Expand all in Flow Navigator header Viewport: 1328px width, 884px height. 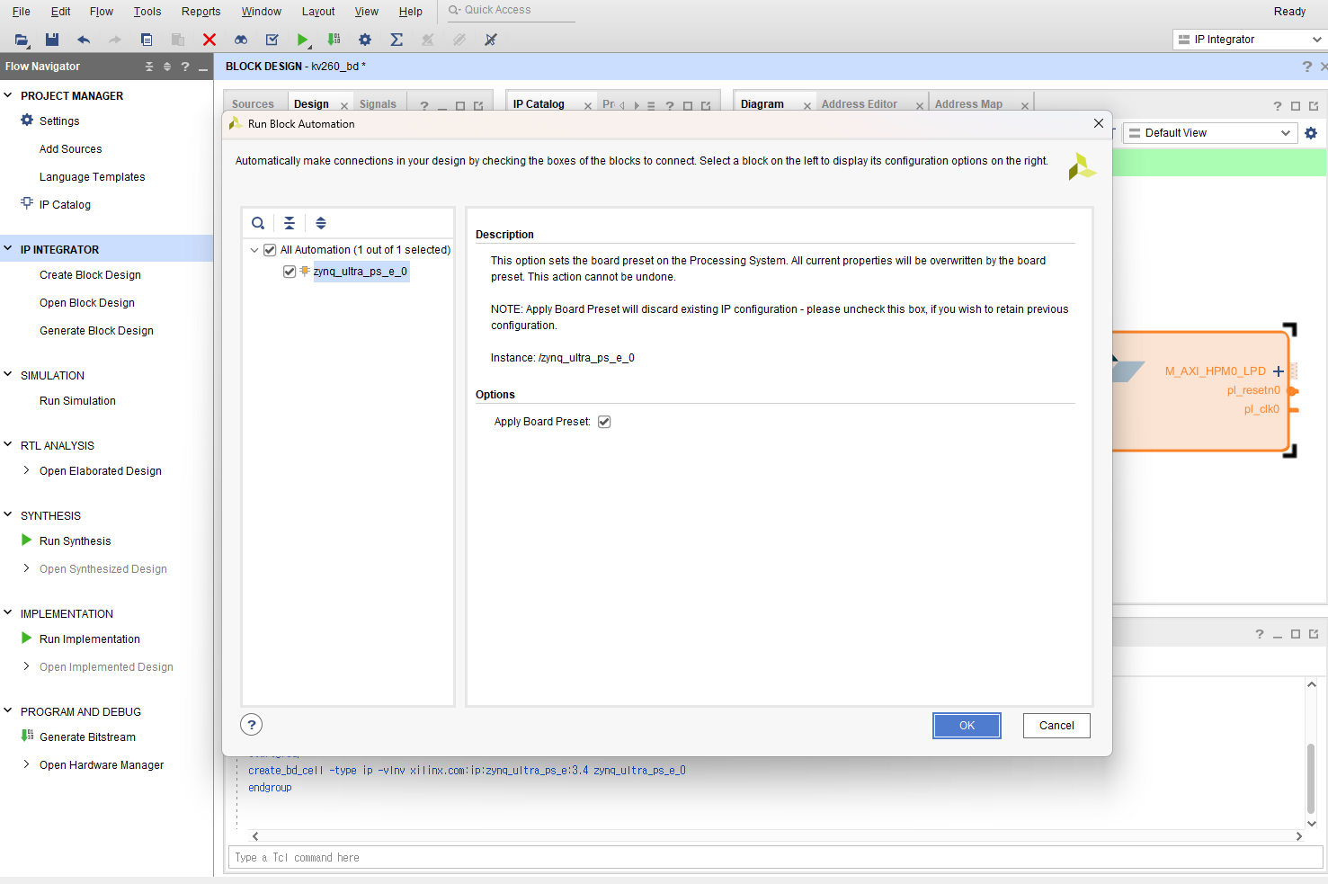click(167, 67)
